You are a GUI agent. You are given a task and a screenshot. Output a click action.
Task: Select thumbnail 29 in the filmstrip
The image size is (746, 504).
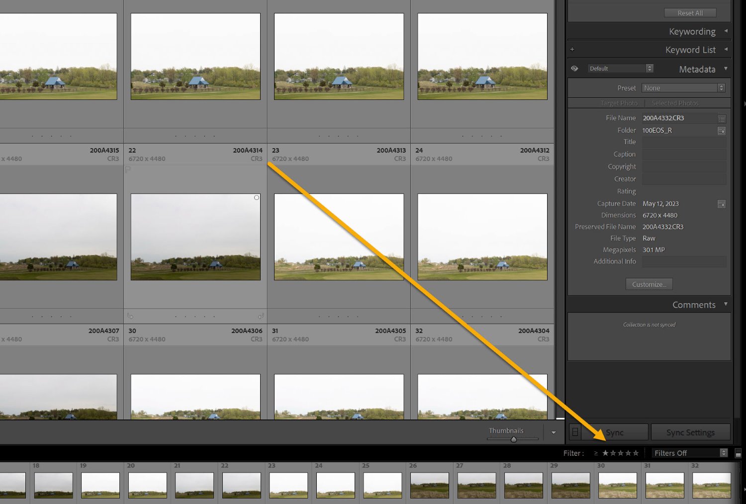570,485
